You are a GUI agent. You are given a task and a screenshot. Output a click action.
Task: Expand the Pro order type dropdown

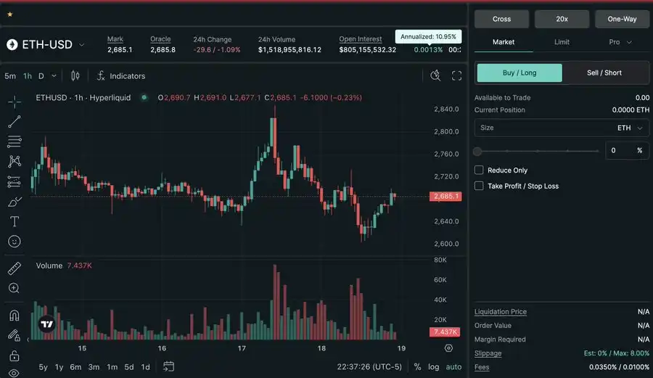pos(620,42)
